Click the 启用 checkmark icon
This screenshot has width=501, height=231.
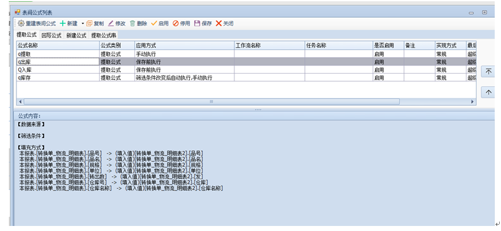point(154,23)
